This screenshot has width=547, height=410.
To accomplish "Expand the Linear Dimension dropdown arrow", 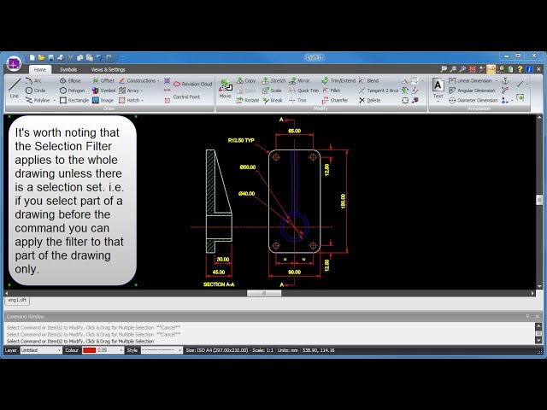I will point(496,81).
